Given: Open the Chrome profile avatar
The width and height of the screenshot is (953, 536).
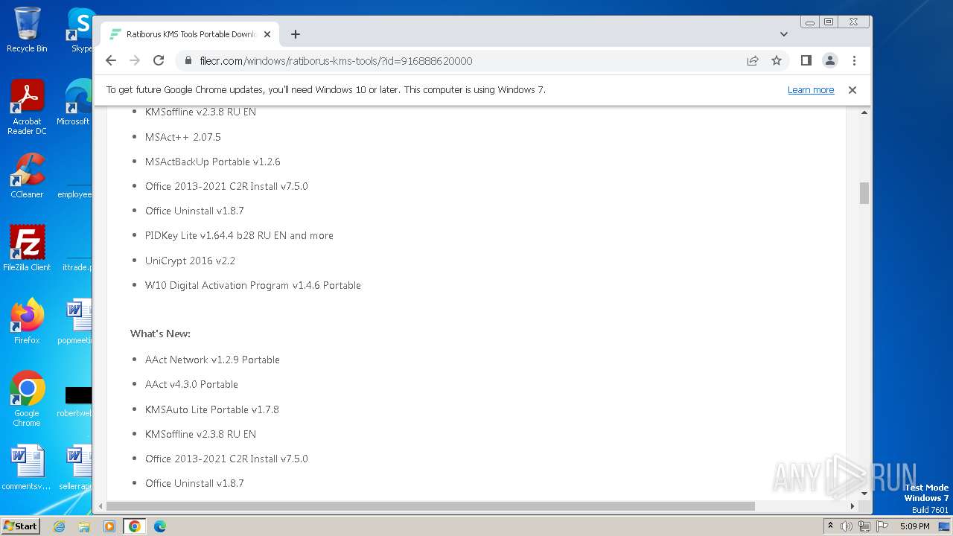Looking at the screenshot, I should (830, 60).
